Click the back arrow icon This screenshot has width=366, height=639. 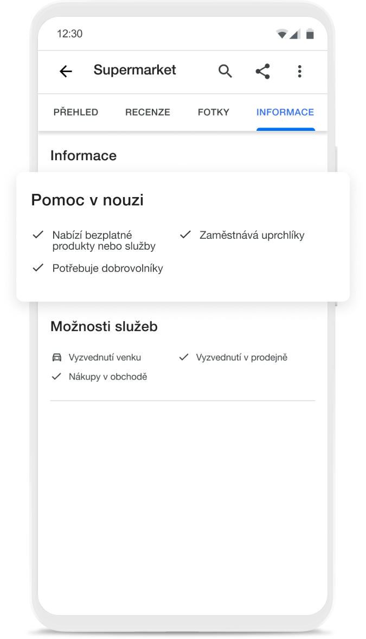[x=65, y=71]
